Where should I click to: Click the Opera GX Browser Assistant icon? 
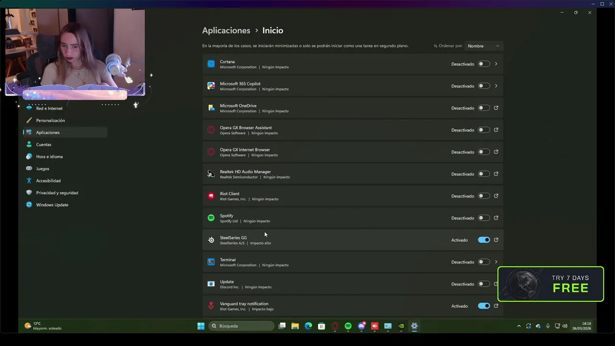click(211, 130)
